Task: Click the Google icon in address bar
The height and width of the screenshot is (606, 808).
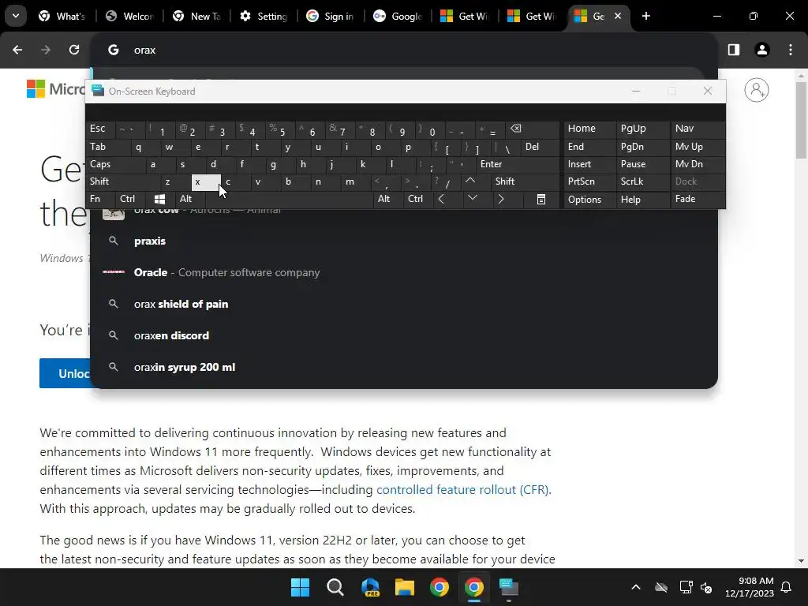Action: click(x=114, y=50)
